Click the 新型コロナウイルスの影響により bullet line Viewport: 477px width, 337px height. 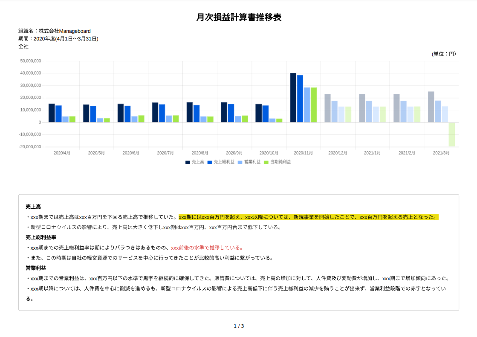click(x=154, y=228)
